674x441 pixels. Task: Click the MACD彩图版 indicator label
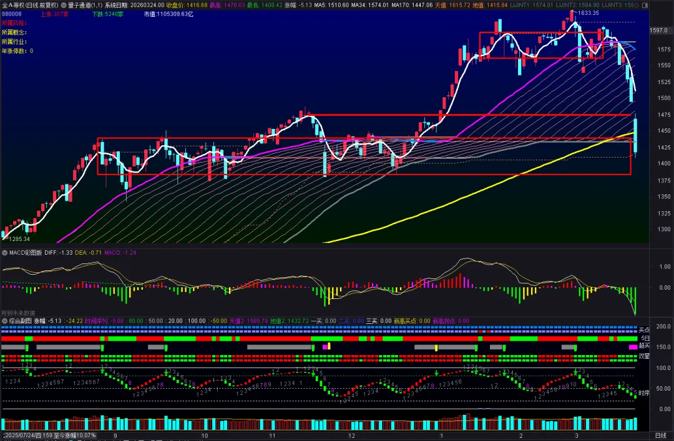(26, 253)
